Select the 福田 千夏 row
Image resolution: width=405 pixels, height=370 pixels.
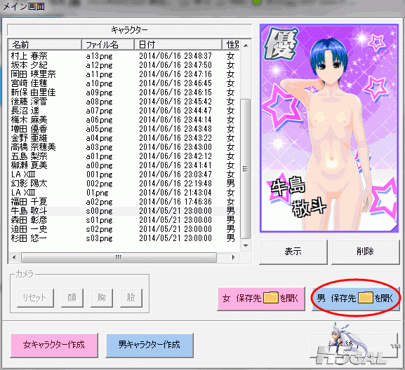click(124, 202)
